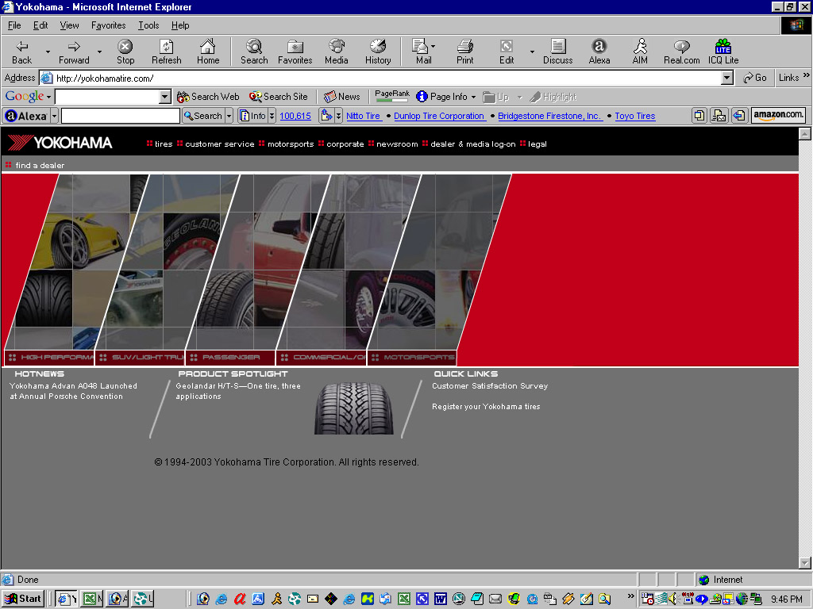Click the Alexa logo button
This screenshot has height=609, width=813.
[x=26, y=116]
